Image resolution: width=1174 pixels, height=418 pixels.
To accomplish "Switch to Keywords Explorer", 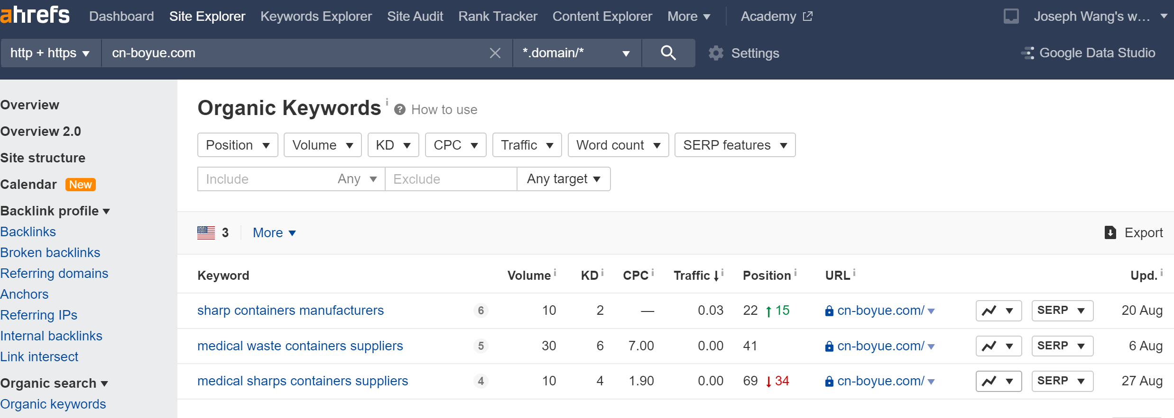I will [x=316, y=17].
